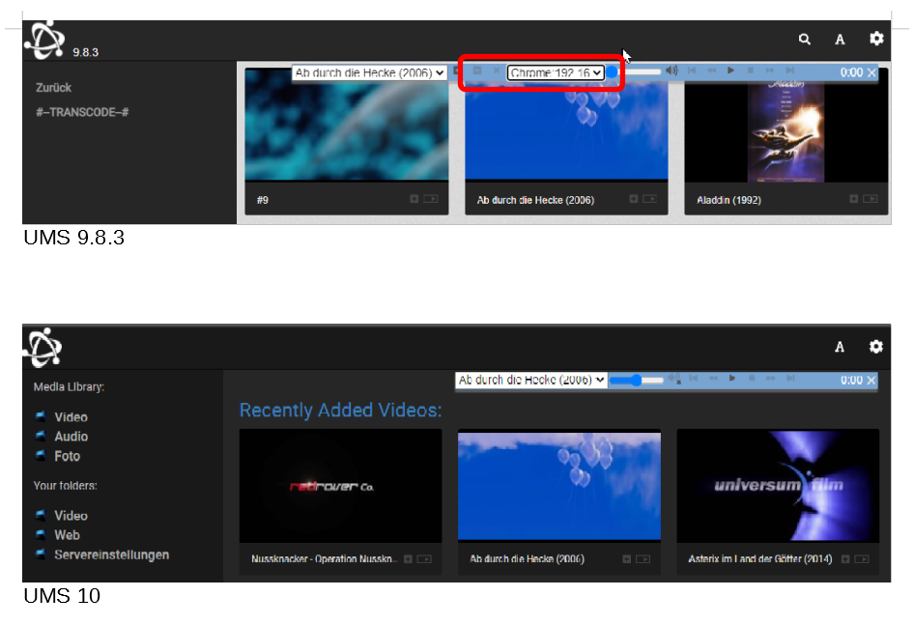The image size is (914, 625).
Task: Click the font A icon in UMS 10 header
Action: [x=840, y=347]
